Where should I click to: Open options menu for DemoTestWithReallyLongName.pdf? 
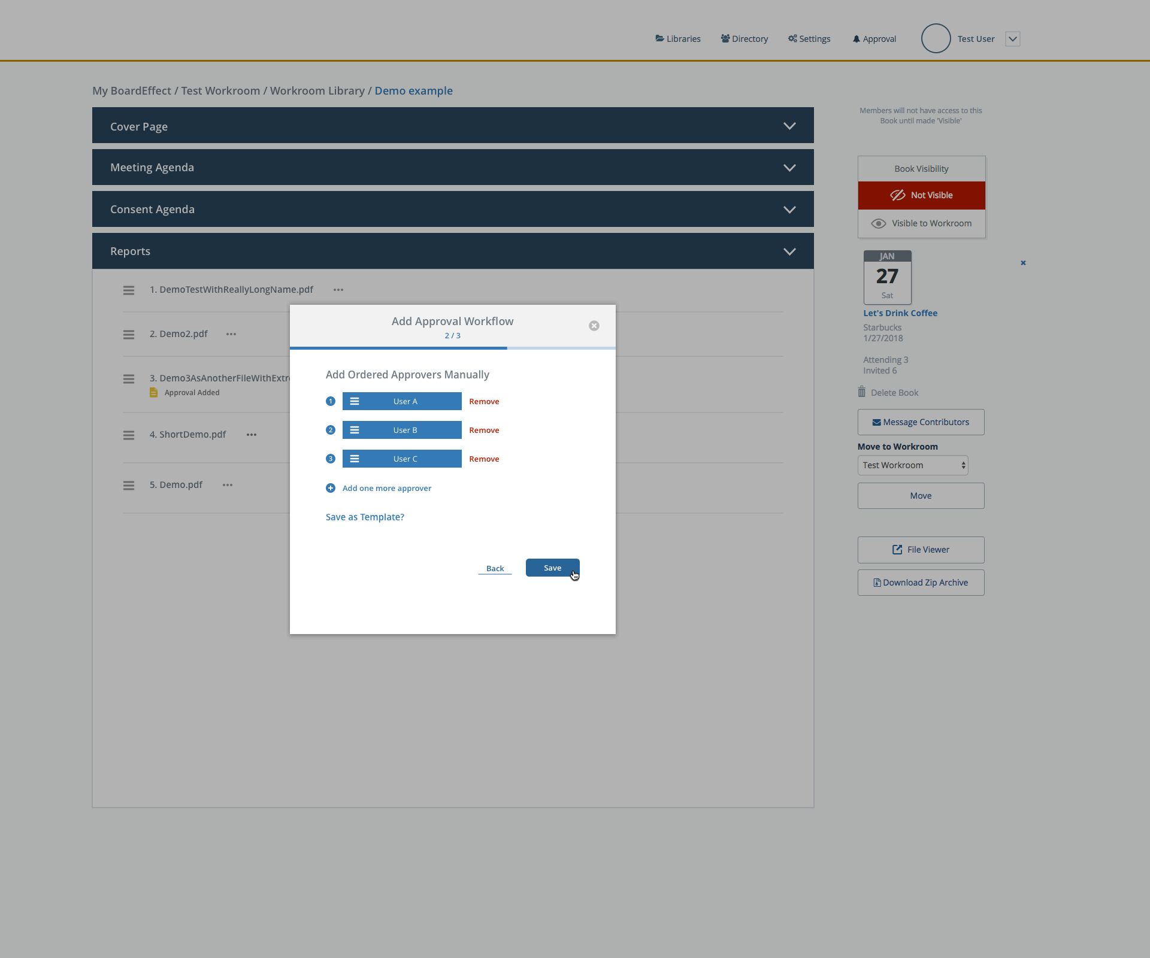[338, 290]
